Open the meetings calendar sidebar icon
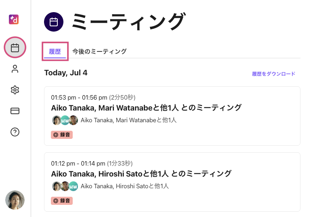Image resolution: width=313 pixels, height=217 pixels. [15, 48]
